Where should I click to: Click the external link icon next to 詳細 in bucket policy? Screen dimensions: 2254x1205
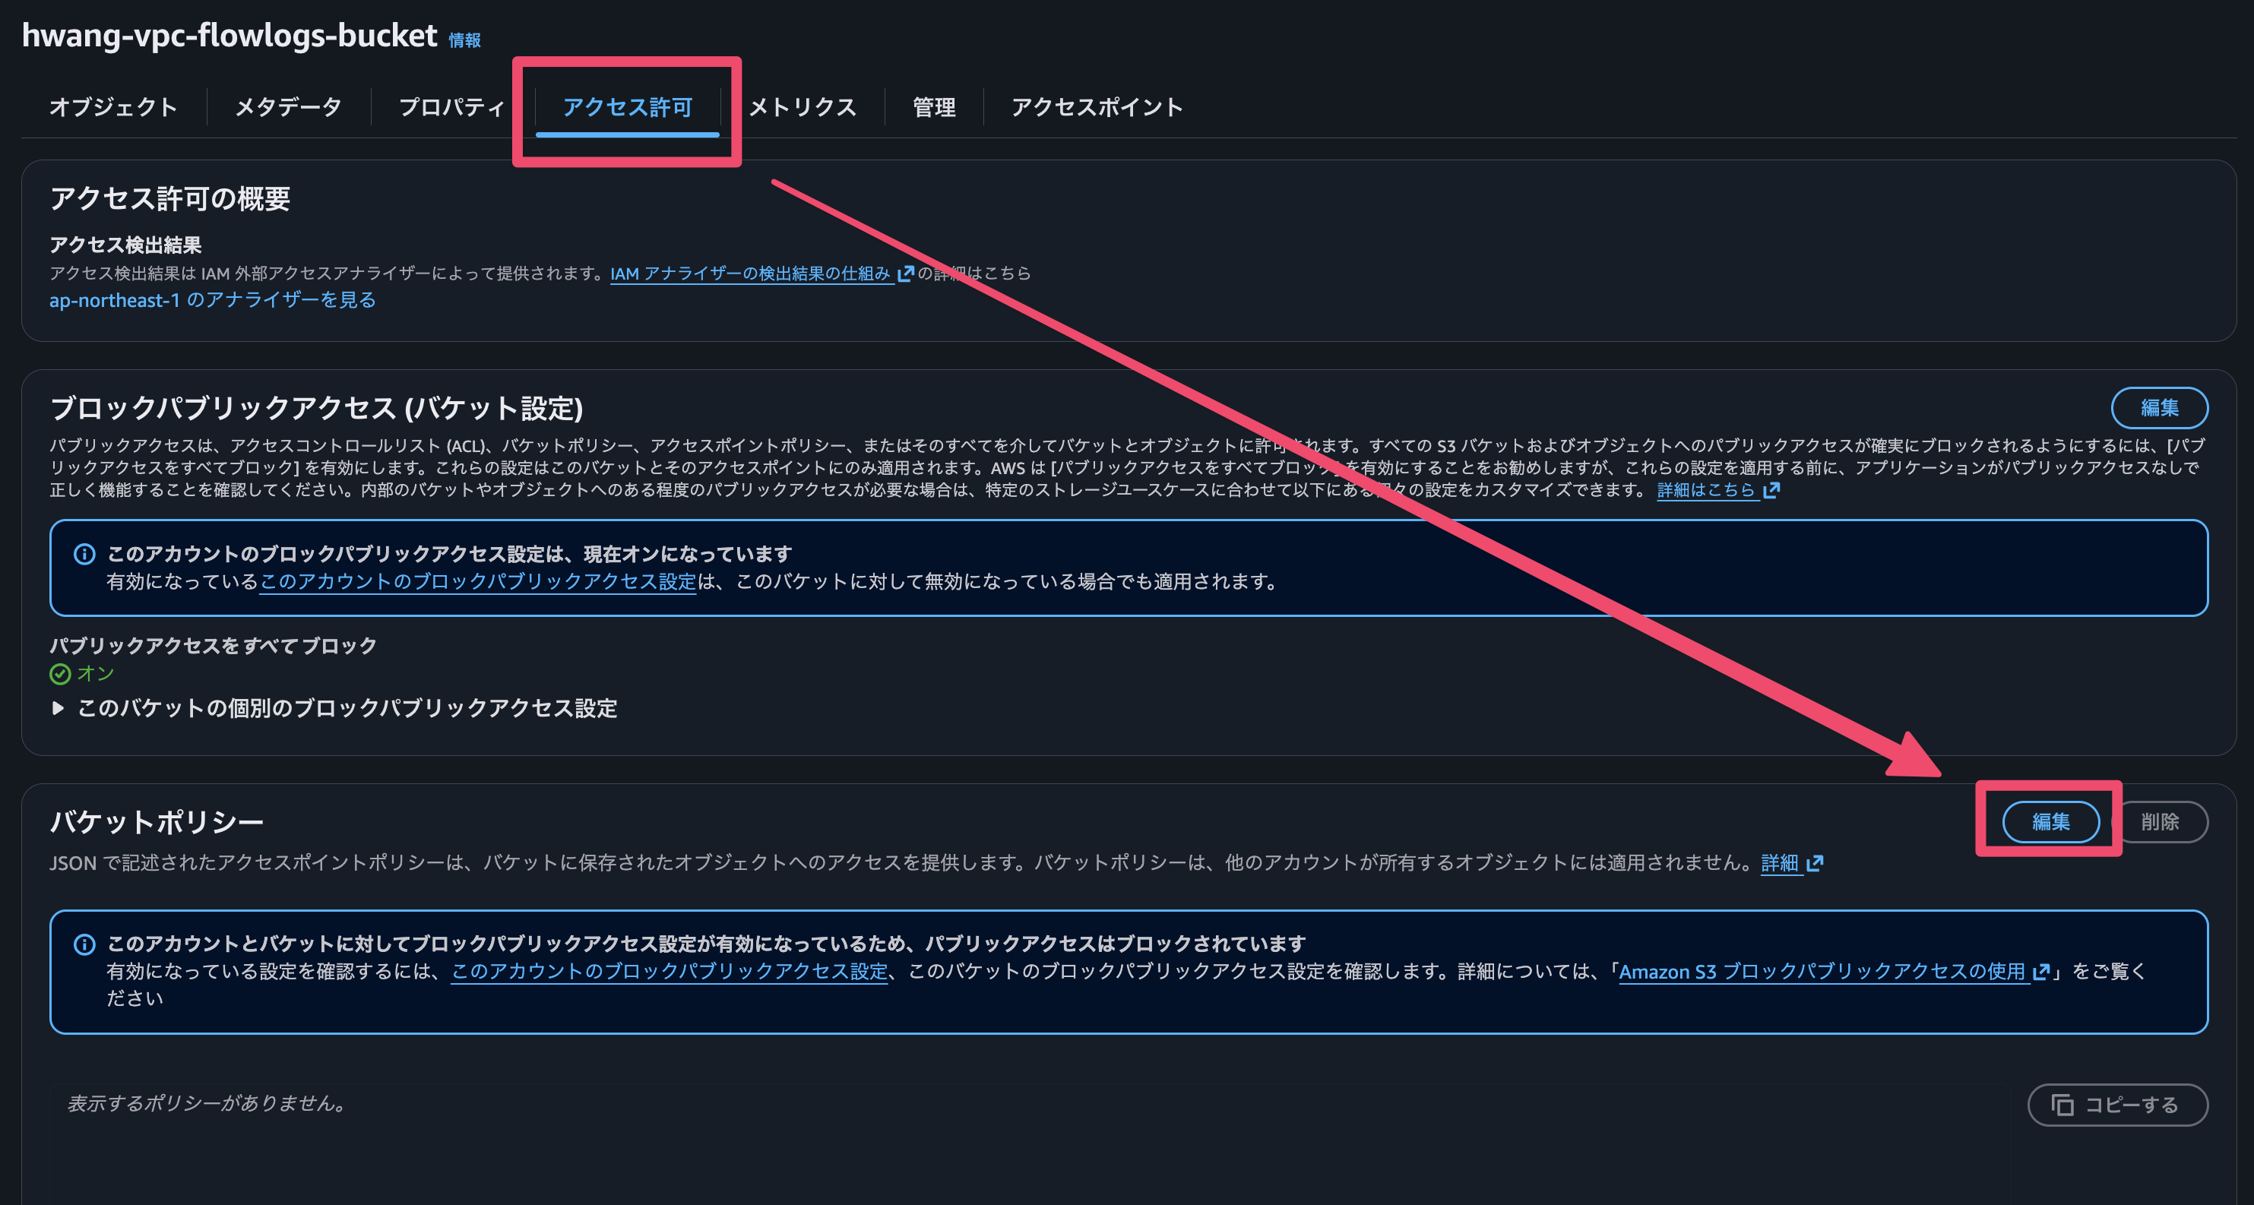[1815, 863]
